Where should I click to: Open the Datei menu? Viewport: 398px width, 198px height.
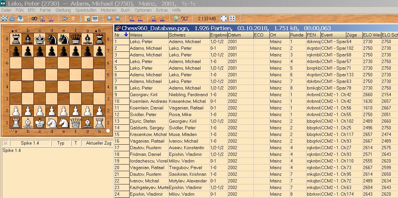click(x=6, y=10)
